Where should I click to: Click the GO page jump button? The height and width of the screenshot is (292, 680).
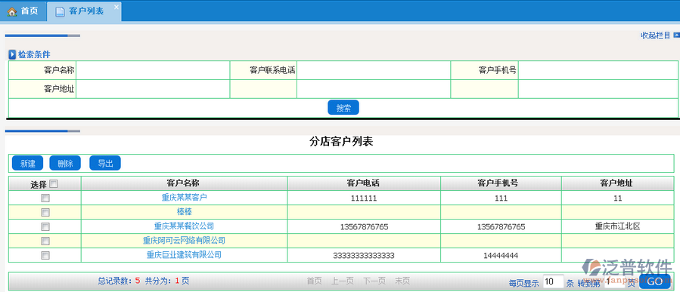(x=654, y=281)
